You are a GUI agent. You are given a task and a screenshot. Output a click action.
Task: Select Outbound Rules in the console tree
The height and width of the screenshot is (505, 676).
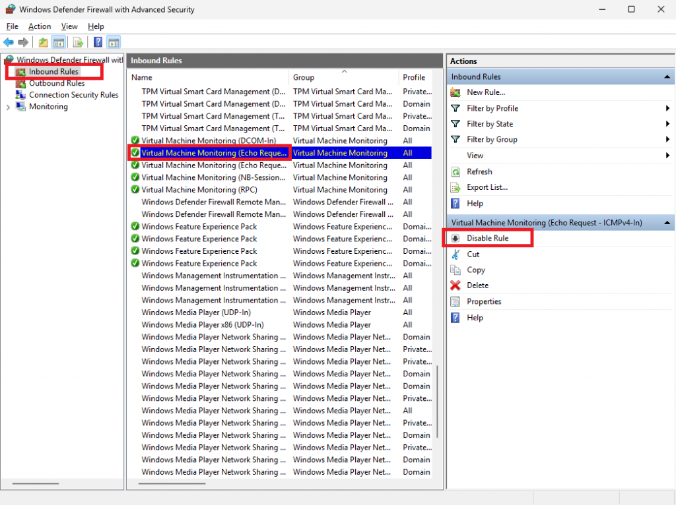click(x=57, y=83)
